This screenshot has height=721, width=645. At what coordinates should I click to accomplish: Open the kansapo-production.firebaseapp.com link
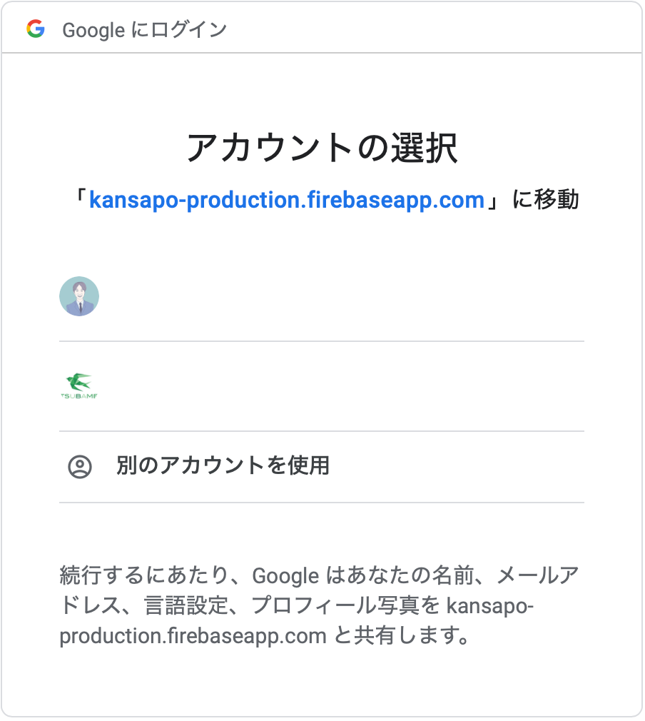click(287, 200)
